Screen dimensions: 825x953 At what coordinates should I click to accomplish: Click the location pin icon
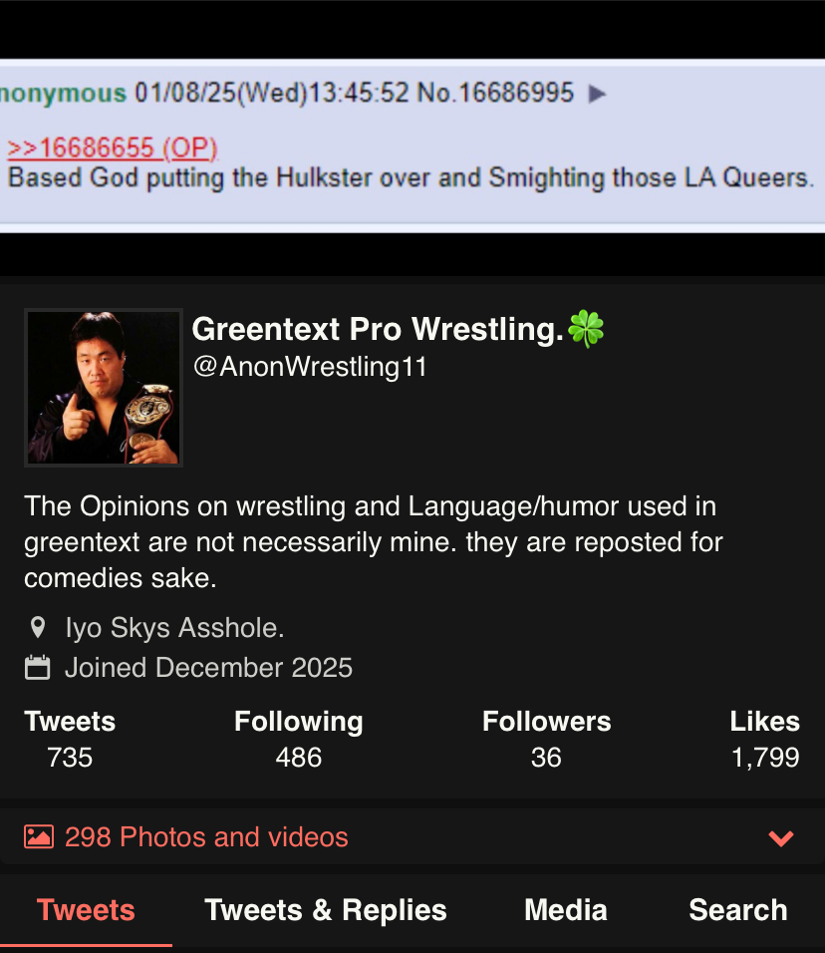pyautogui.click(x=38, y=627)
